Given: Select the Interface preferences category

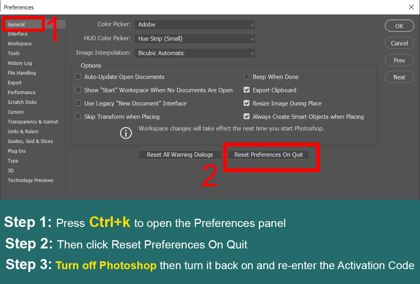Looking at the screenshot, I should point(18,34).
